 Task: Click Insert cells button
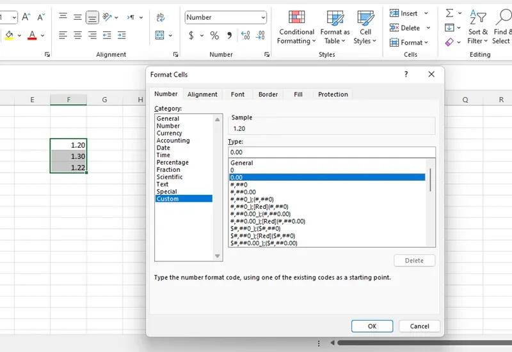click(404, 13)
